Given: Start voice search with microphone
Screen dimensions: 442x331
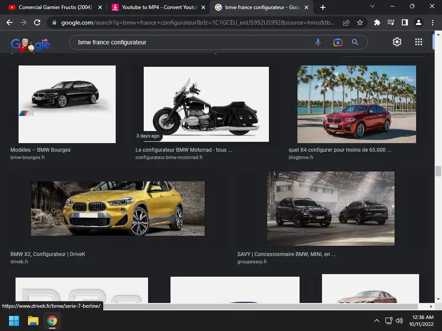Looking at the screenshot, I should click(318, 42).
